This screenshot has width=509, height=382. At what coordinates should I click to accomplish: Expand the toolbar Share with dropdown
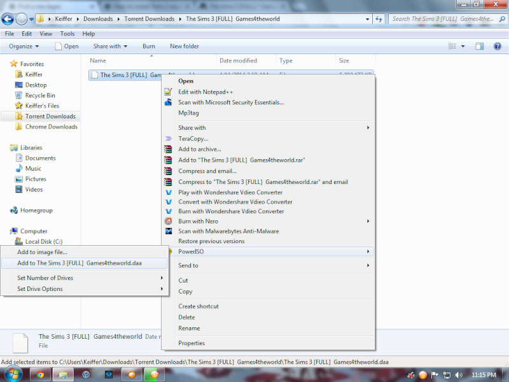click(x=110, y=46)
